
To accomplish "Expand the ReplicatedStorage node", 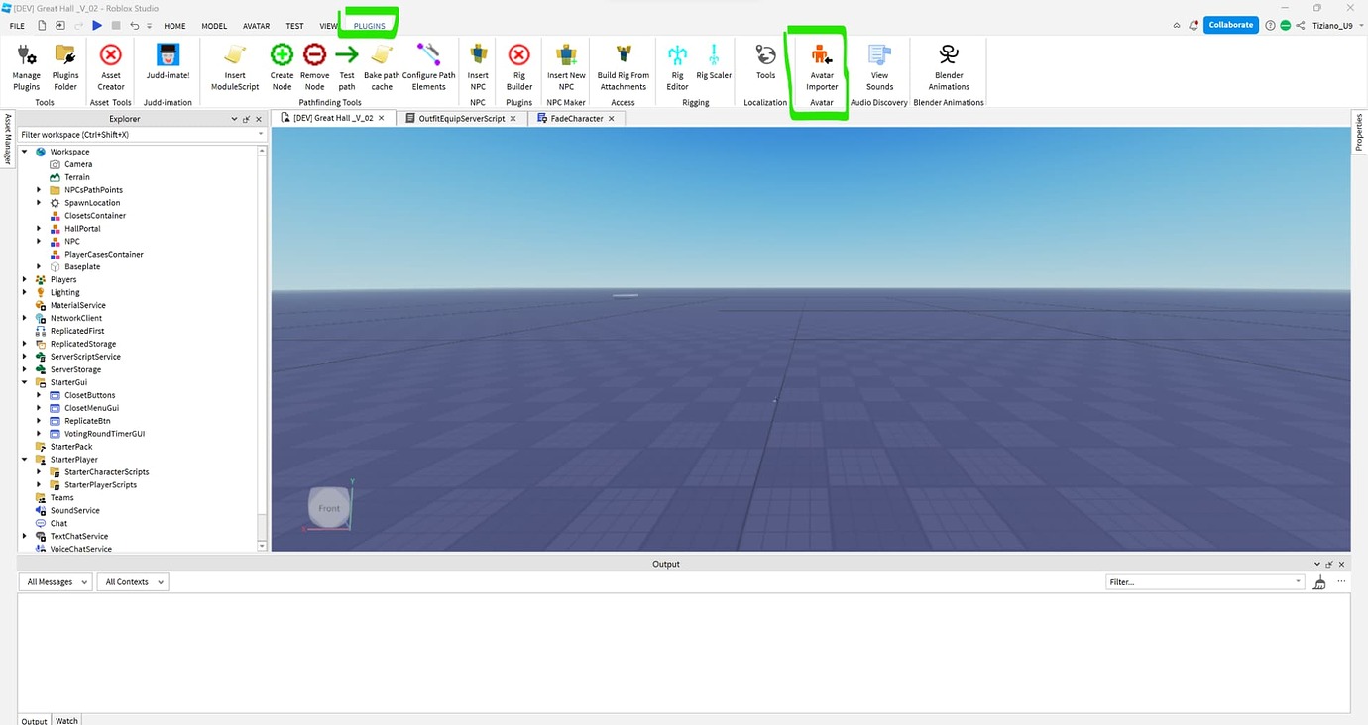I will click(x=25, y=344).
